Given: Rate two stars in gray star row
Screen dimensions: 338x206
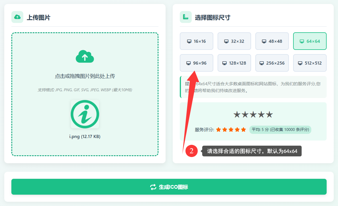Looking at the screenshot, I should pyautogui.click(x=245, y=114).
